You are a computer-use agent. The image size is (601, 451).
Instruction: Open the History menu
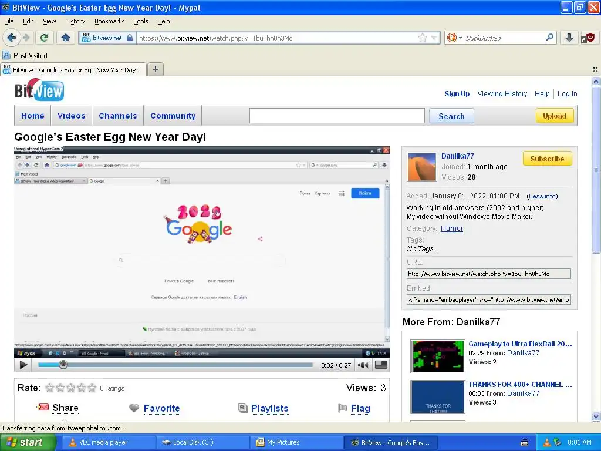[x=75, y=21]
